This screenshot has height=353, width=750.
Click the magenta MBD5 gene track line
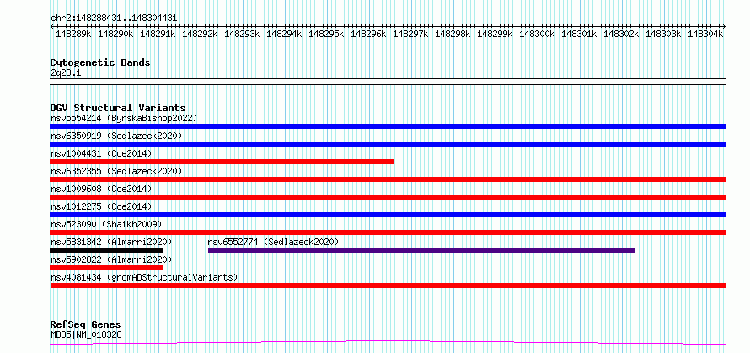[388, 342]
